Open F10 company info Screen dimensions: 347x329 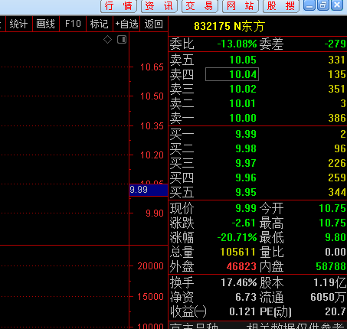(73, 24)
